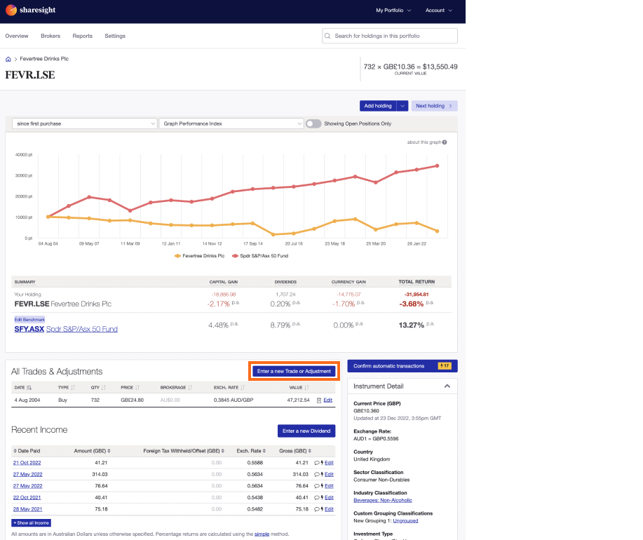643x540 pixels.
Task: Sort income by Gross (GB£) column
Action: (295, 451)
